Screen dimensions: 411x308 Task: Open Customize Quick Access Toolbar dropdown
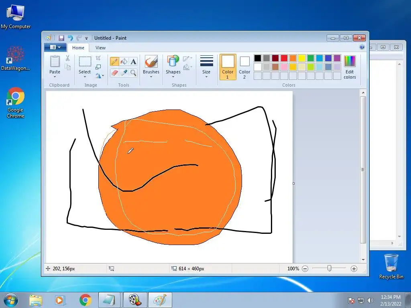[86, 38]
